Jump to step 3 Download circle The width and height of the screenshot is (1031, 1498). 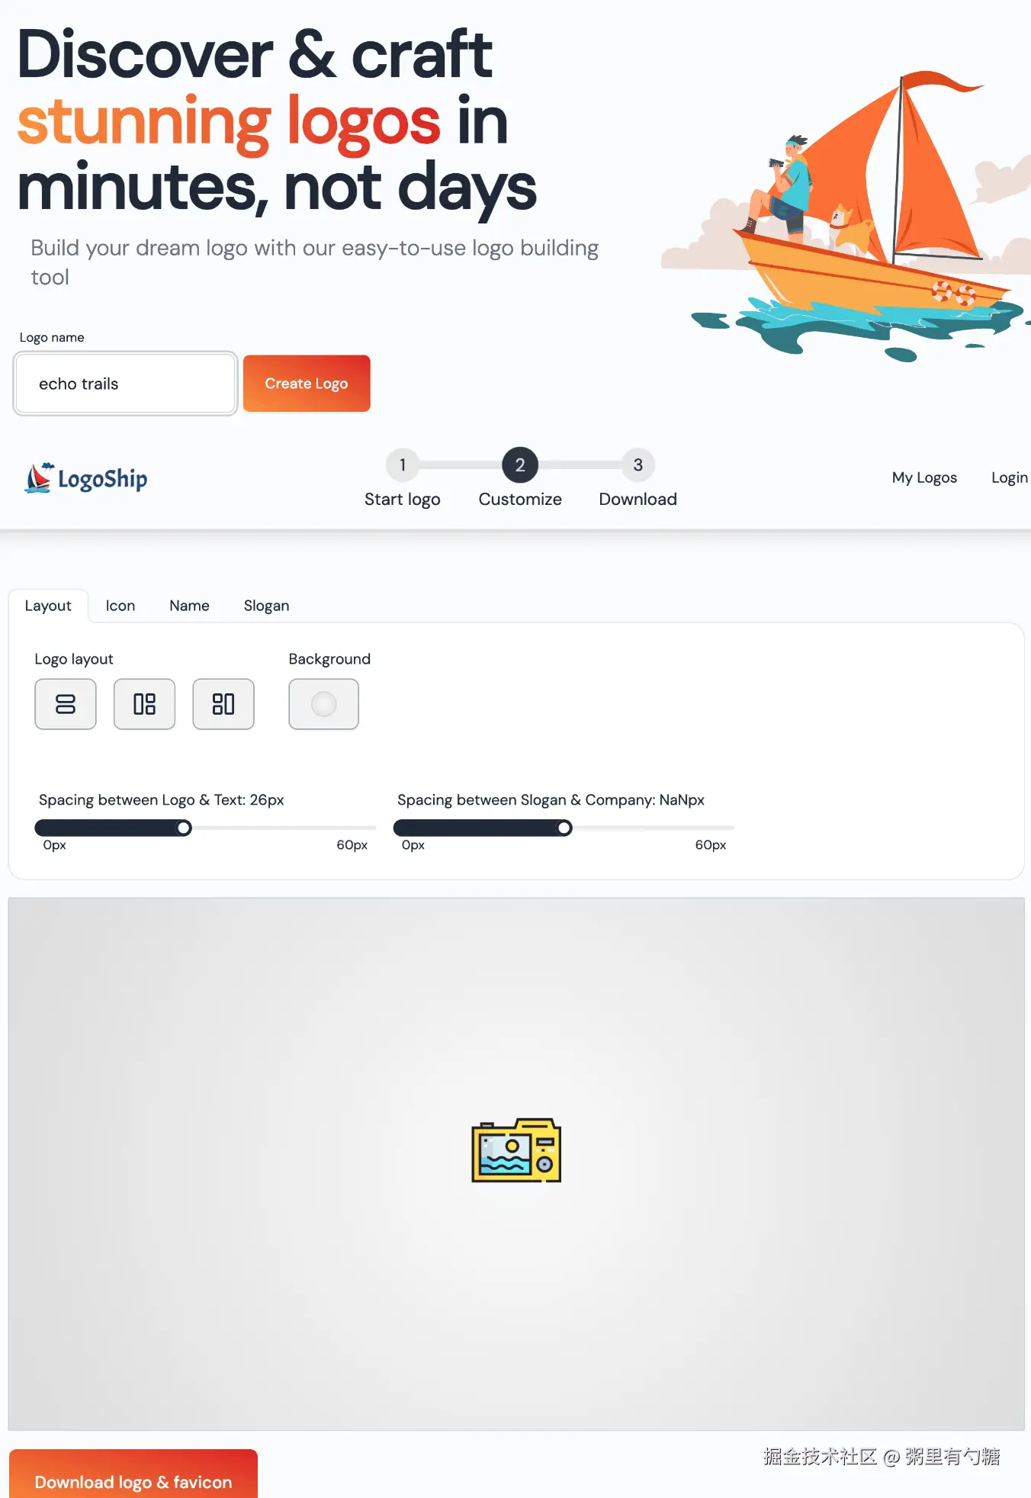pyautogui.click(x=638, y=465)
